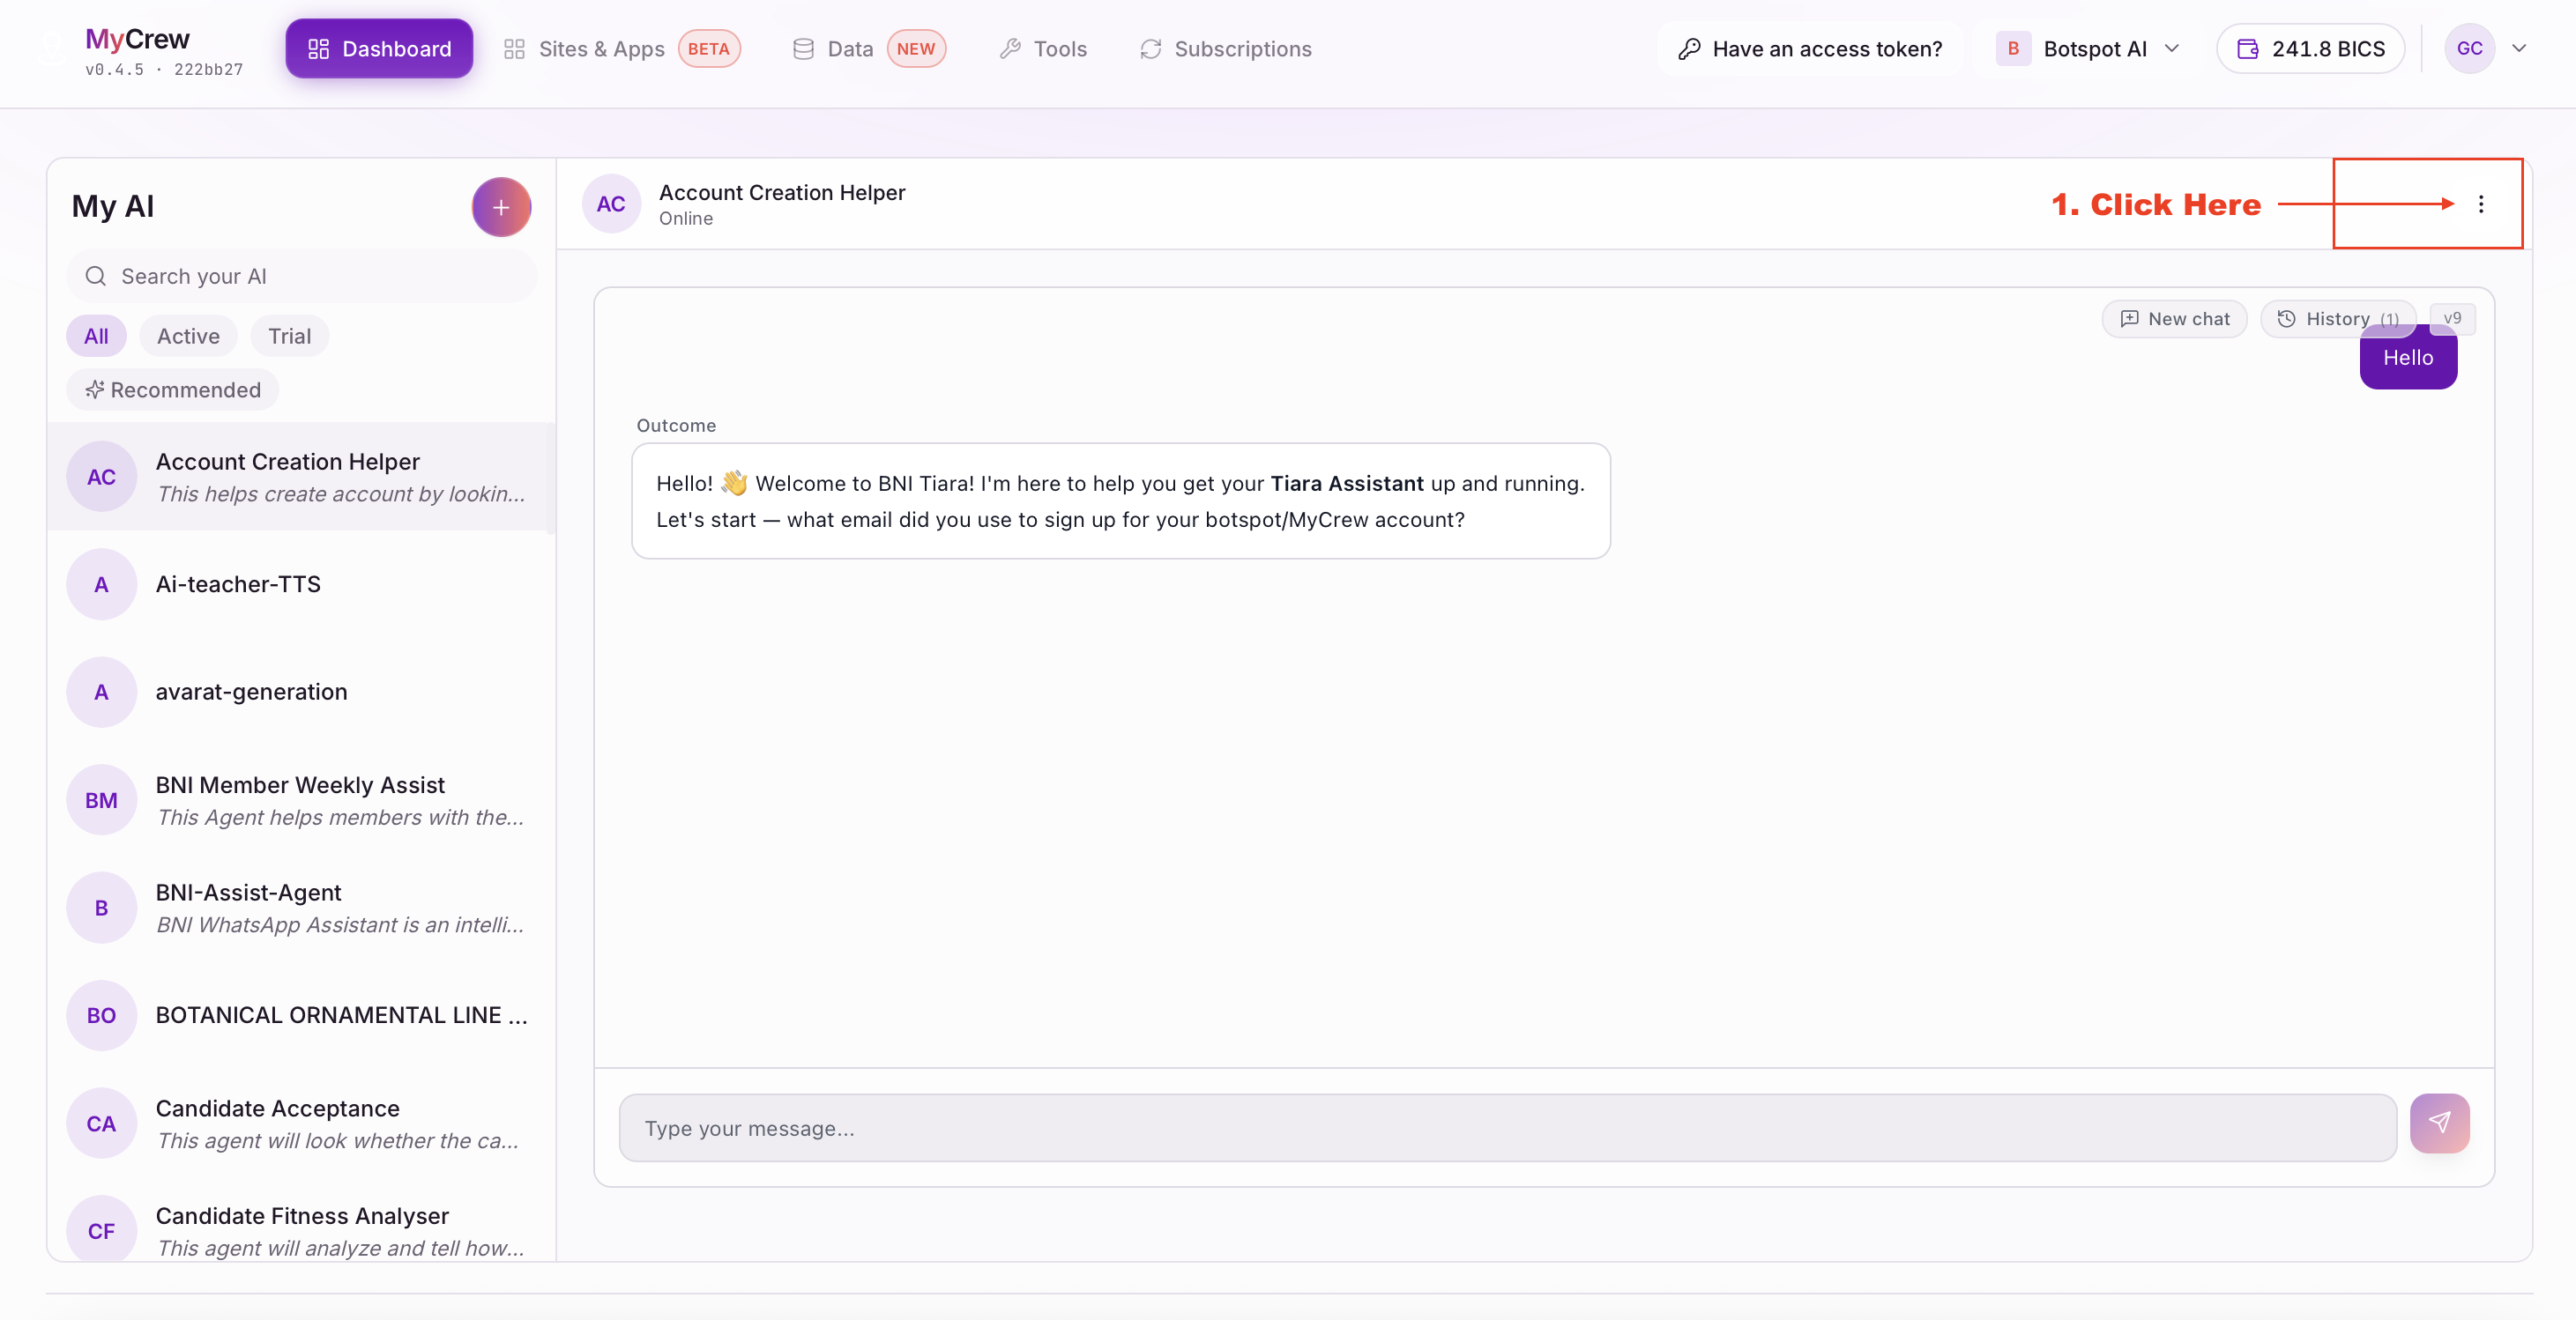Toggle the Recommended filter chip
The width and height of the screenshot is (2576, 1320).
pos(172,389)
